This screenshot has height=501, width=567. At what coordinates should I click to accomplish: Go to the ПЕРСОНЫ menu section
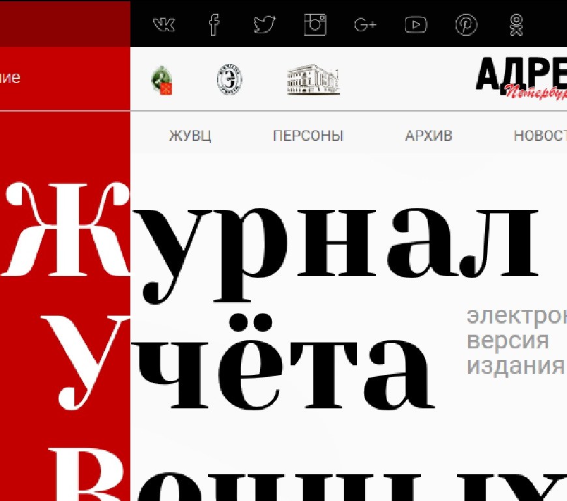point(308,136)
